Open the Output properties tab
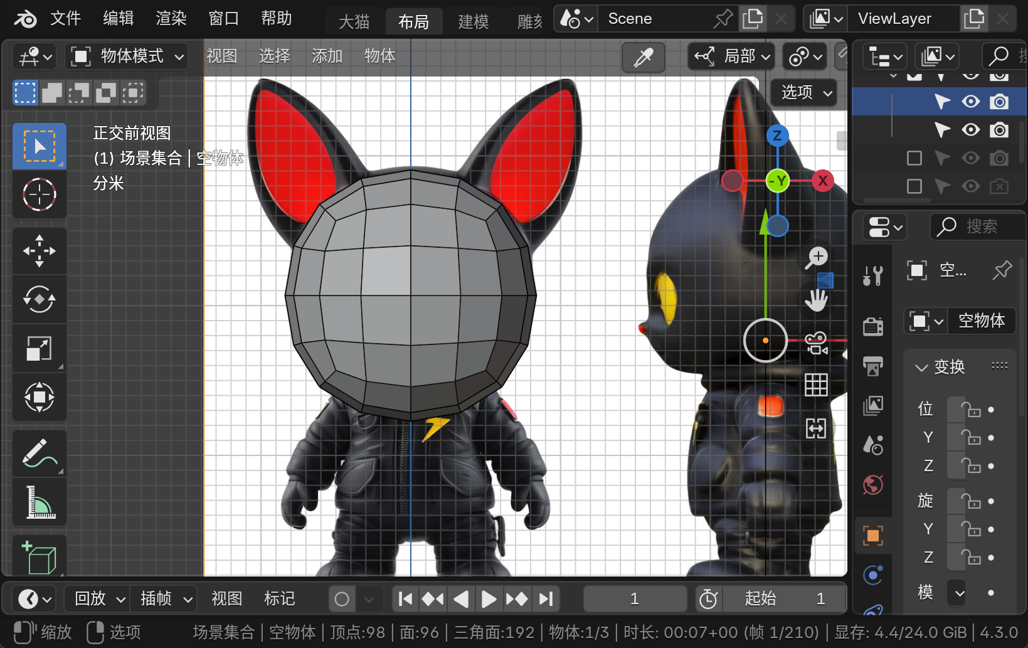 [x=873, y=366]
